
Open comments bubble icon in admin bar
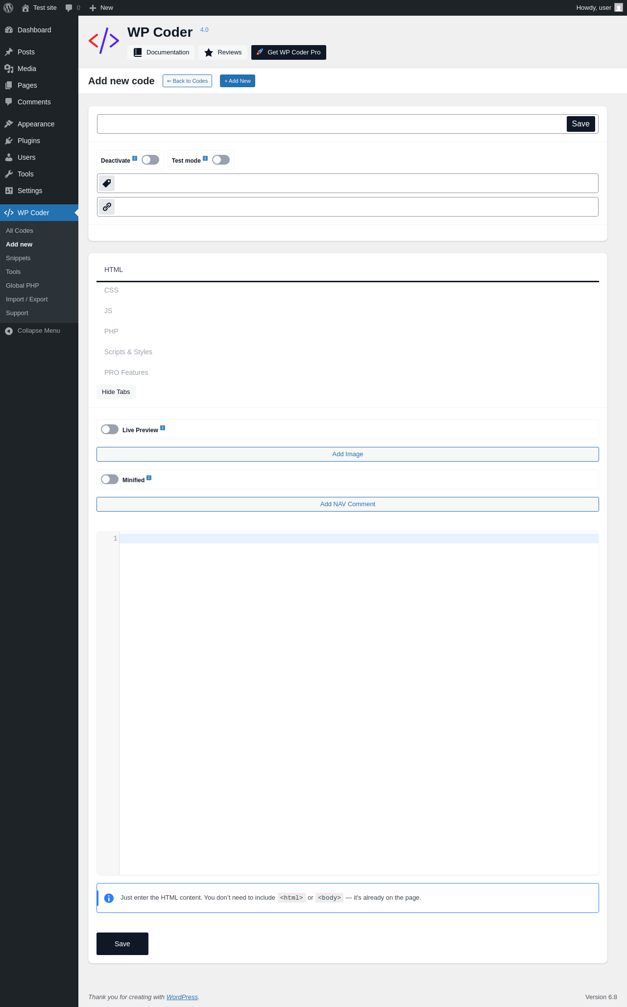69,8
